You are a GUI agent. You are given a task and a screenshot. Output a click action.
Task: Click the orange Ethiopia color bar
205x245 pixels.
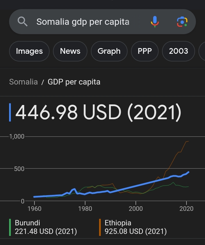(100, 227)
